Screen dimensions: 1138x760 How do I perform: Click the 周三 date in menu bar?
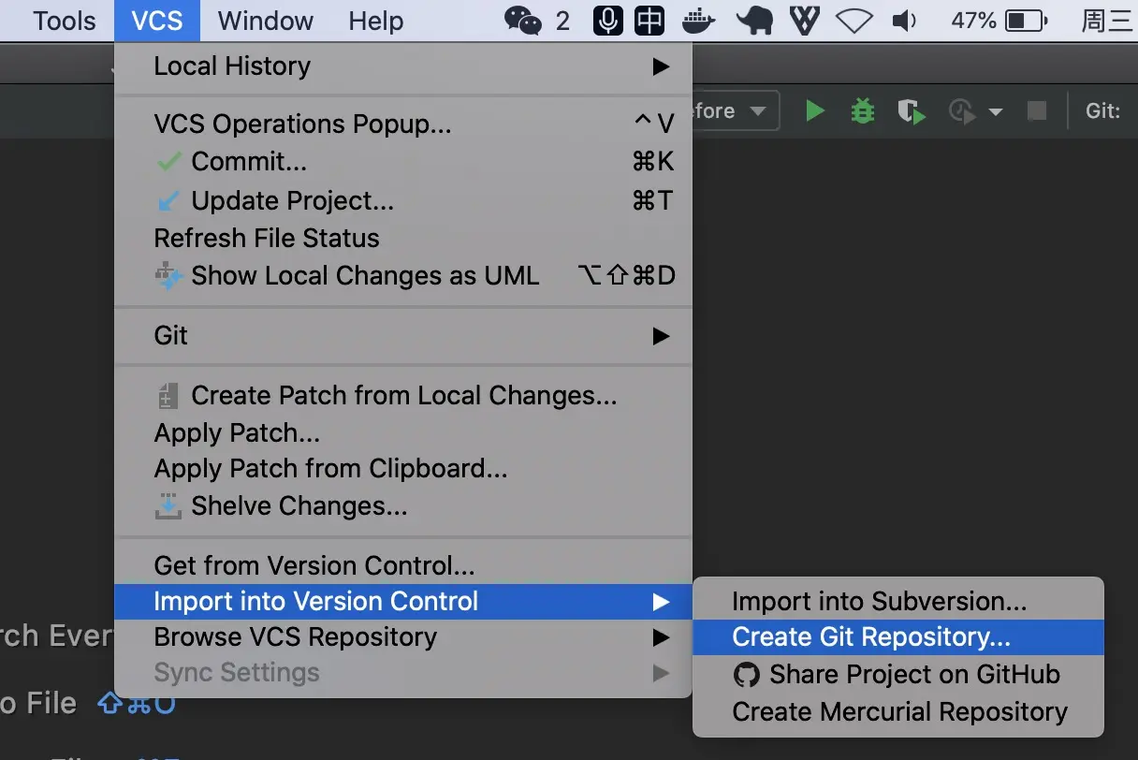1107,21
